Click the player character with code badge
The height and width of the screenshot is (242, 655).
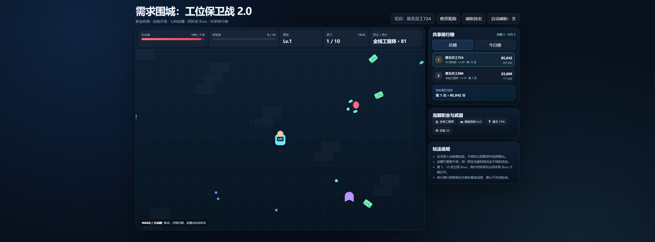280,138
